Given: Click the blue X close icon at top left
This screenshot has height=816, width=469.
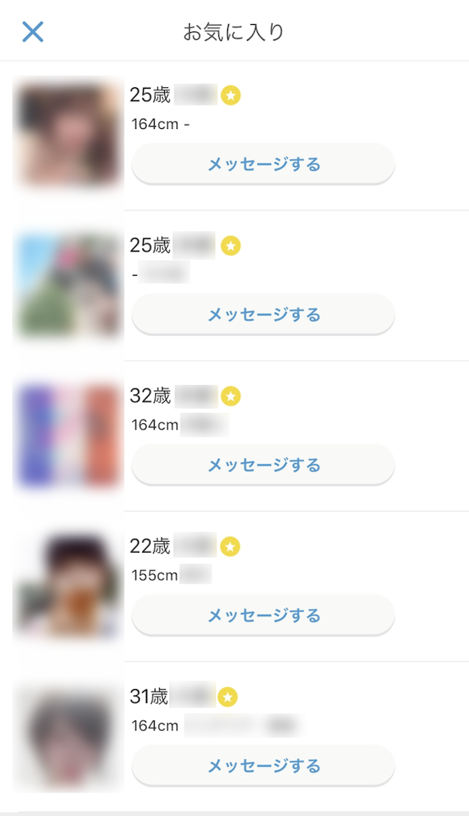Looking at the screenshot, I should (32, 32).
